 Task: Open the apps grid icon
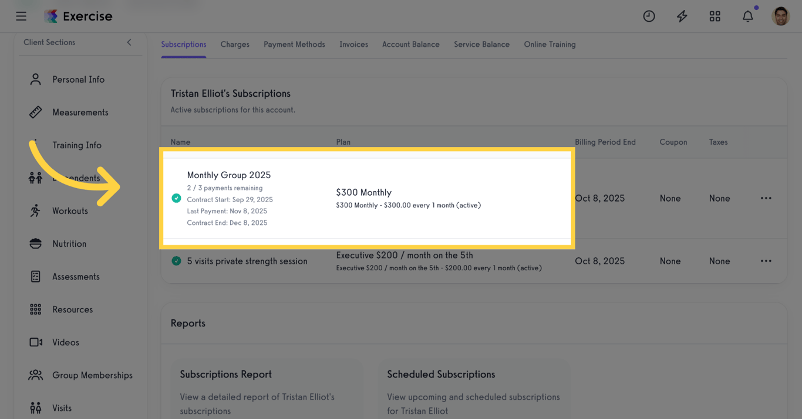(715, 16)
